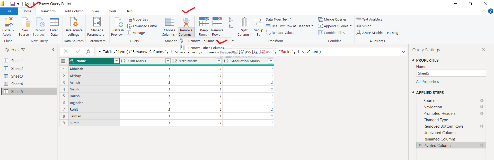Open the Name column filter dropdown
The height and width of the screenshot is (160, 494).
point(117,61)
